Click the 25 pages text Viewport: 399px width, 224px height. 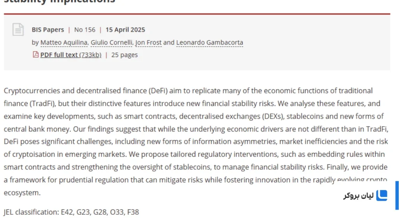click(124, 55)
